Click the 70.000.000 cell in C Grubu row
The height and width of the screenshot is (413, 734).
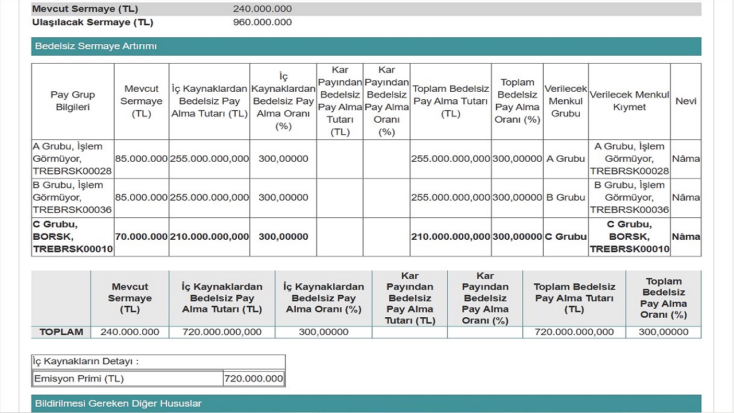pos(142,236)
